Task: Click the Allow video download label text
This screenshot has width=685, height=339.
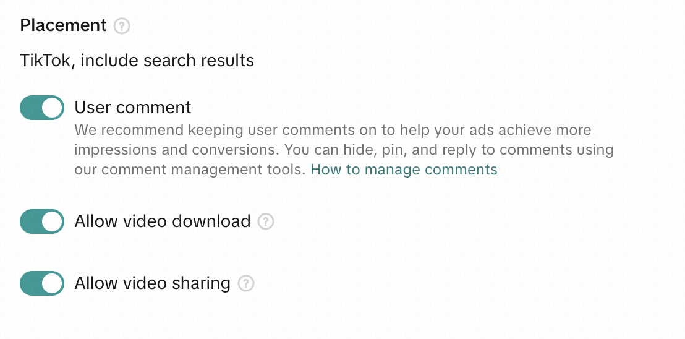Action: 163,221
